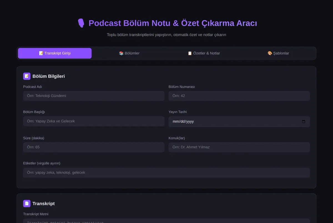Focus the Süre (dakika) input
This screenshot has width=333, height=223.
tap(94, 147)
